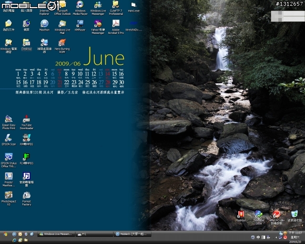Launch KMPlayer desktop shortcut

[x=80, y=25]
